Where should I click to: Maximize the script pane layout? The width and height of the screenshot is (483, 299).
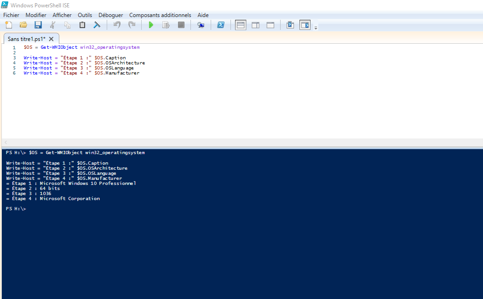pyautogui.click(x=270, y=25)
